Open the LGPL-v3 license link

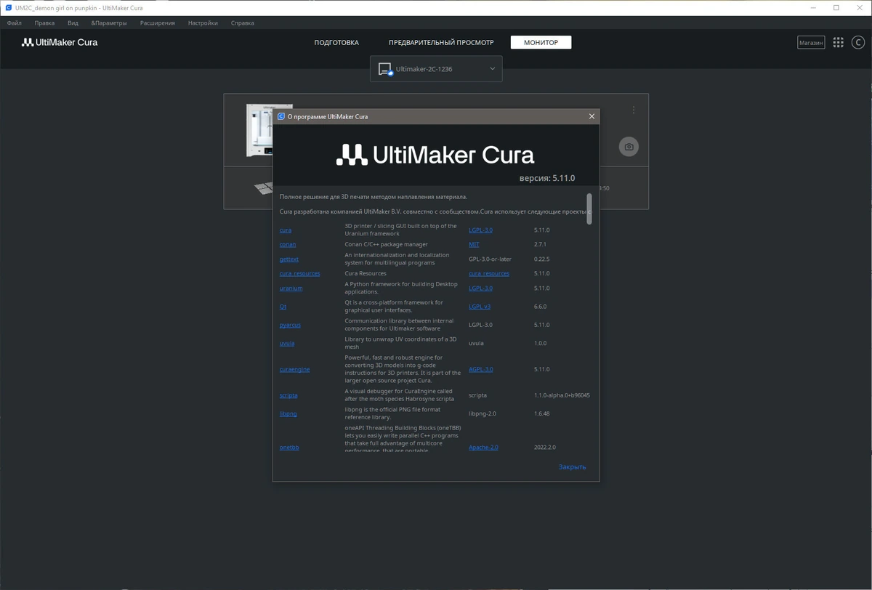(x=480, y=307)
